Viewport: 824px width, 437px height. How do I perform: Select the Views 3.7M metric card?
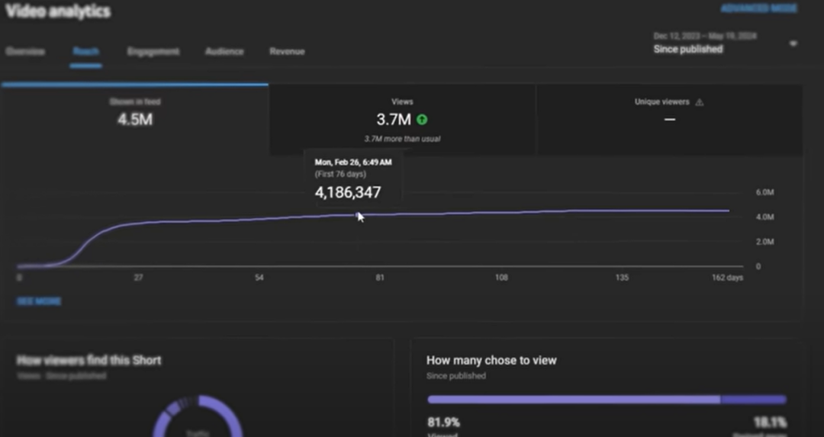coord(402,118)
